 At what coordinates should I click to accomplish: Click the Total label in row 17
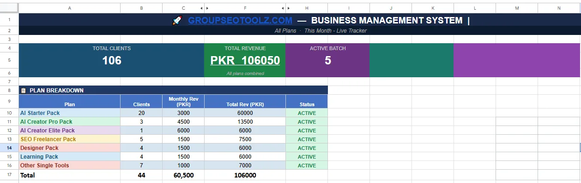click(x=27, y=175)
